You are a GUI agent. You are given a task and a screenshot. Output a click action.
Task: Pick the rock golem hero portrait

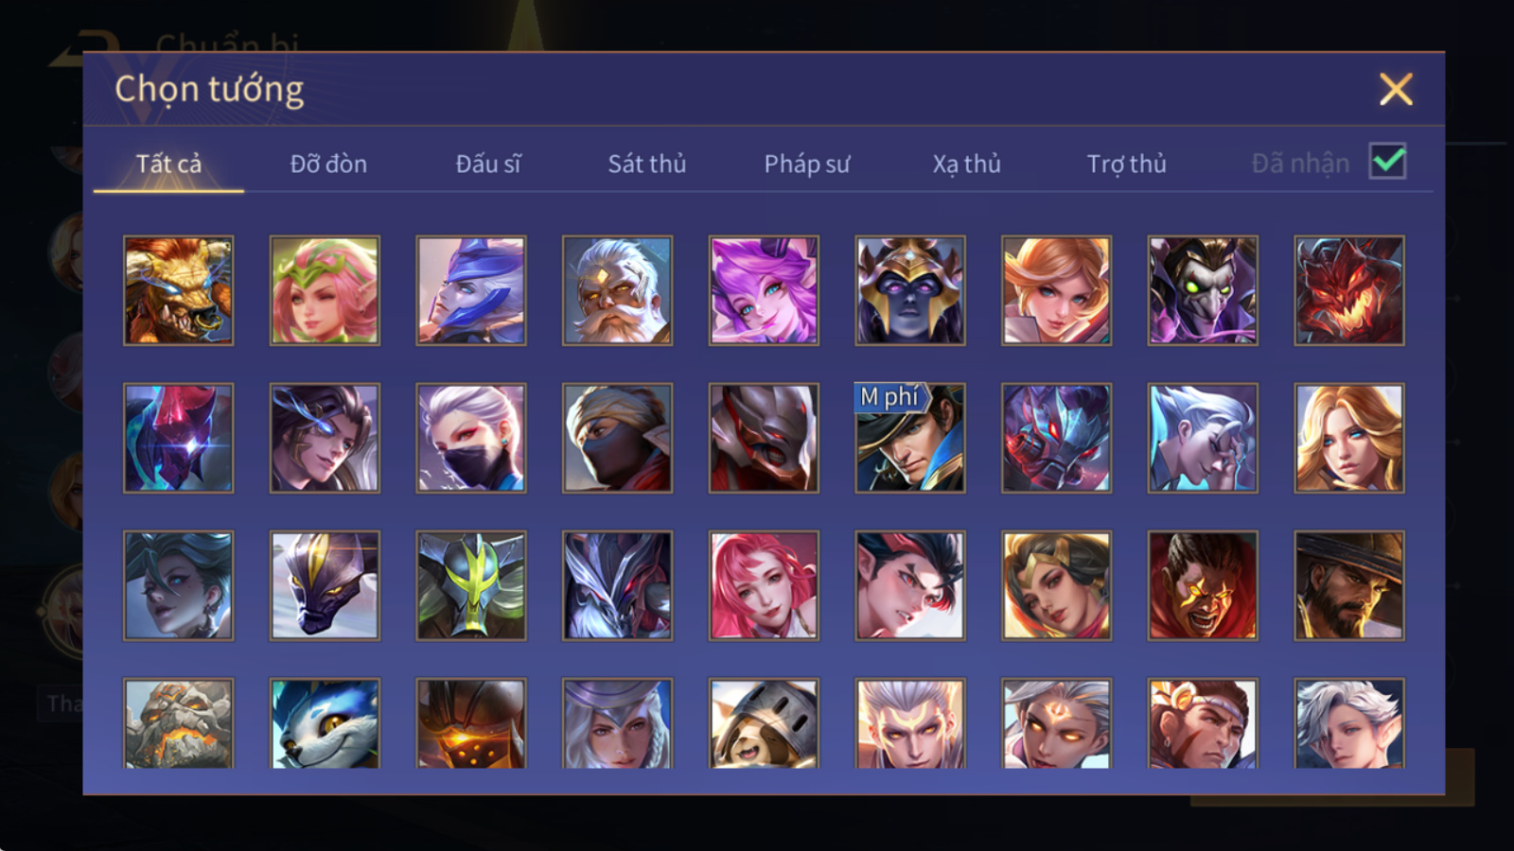tap(178, 723)
